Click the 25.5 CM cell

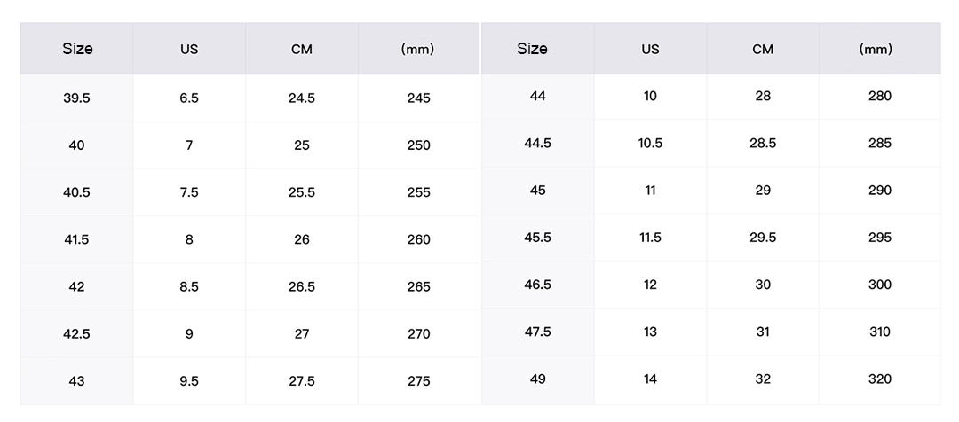tap(302, 192)
